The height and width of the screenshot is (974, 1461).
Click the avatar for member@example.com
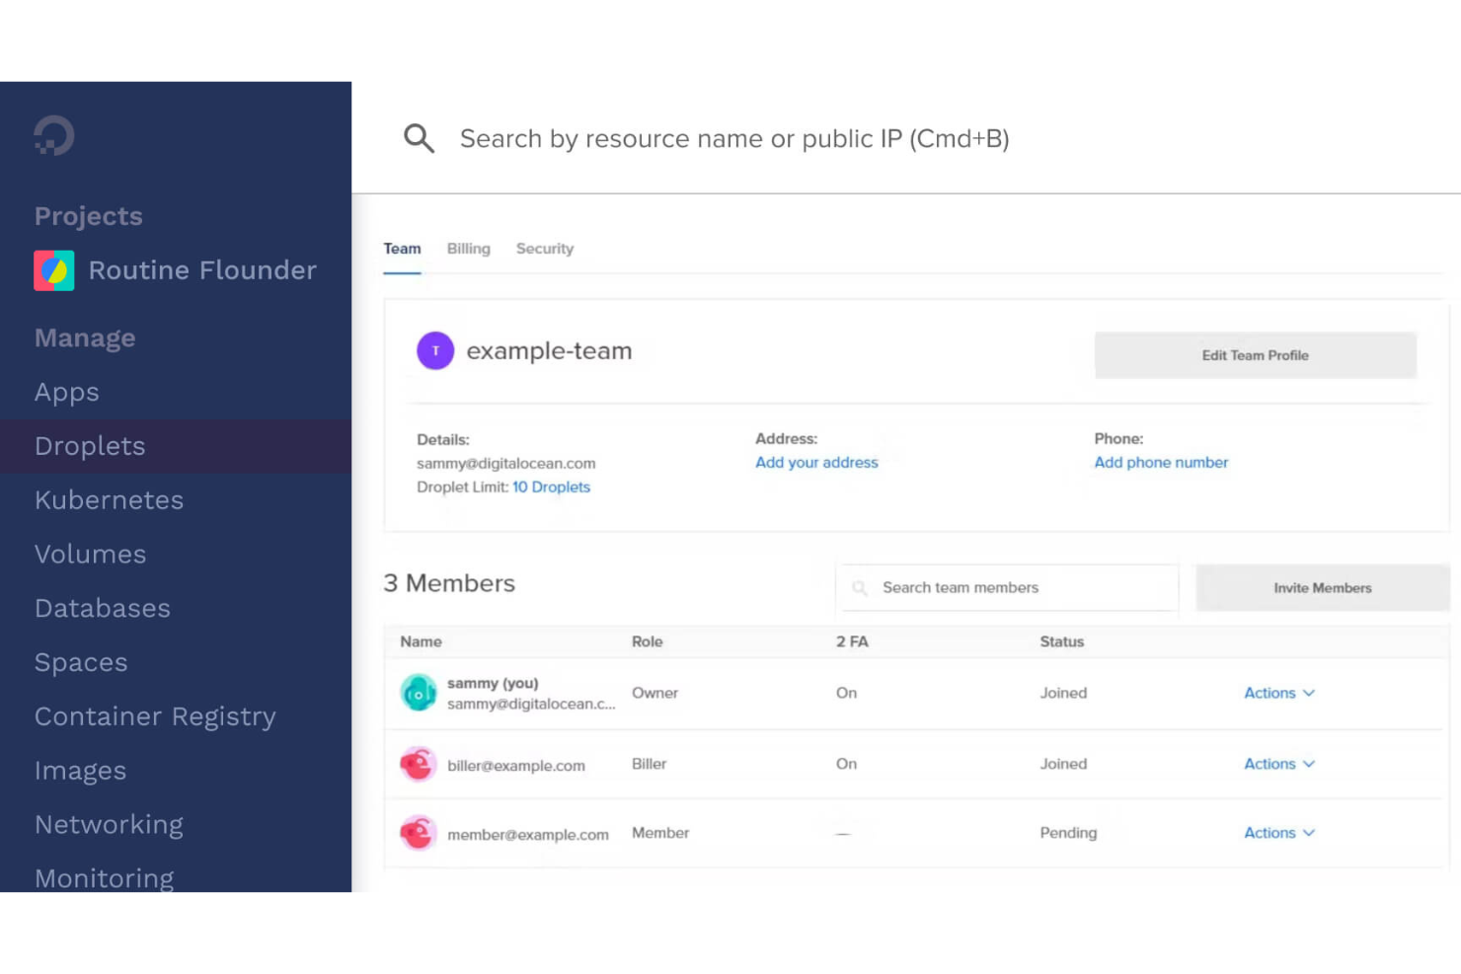(418, 833)
